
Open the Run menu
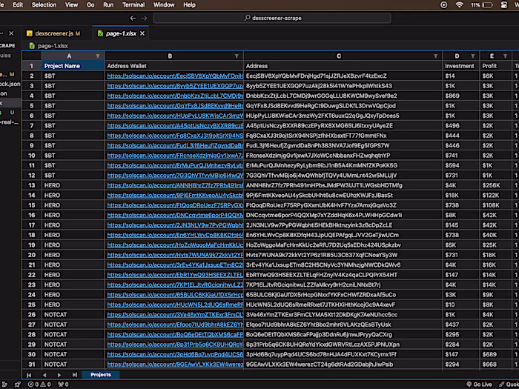click(108, 5)
